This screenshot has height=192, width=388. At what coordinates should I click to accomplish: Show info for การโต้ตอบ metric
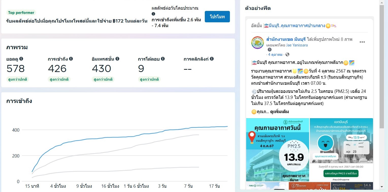coord(163,59)
